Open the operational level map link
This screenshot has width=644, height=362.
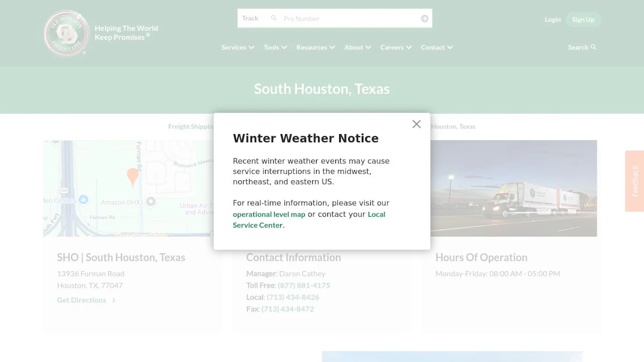tap(269, 214)
